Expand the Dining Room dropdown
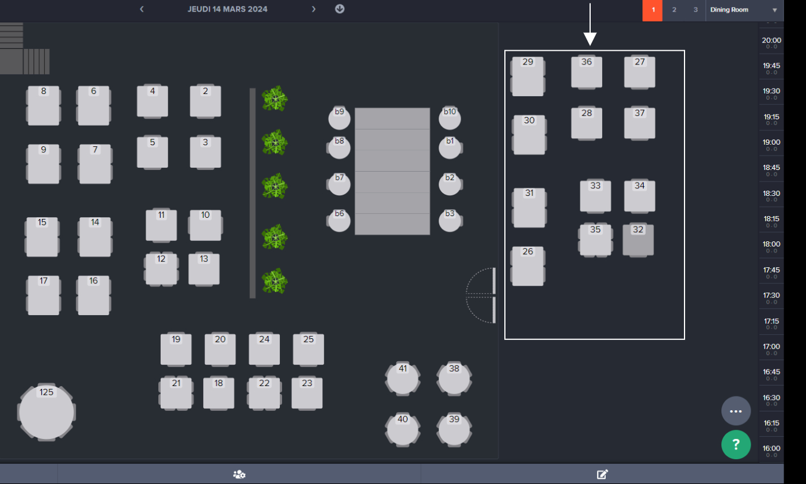806x484 pixels. (x=744, y=10)
